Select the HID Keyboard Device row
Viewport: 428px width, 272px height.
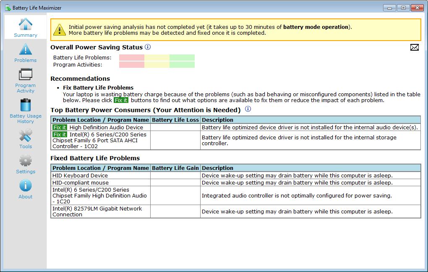pyautogui.click(x=235, y=175)
